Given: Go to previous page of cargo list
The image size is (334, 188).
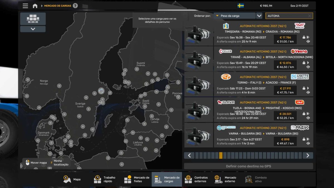Looking at the screenshot, I should [189, 155].
